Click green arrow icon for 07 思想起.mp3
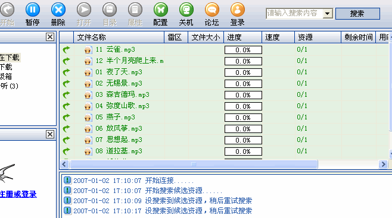 [66, 140]
